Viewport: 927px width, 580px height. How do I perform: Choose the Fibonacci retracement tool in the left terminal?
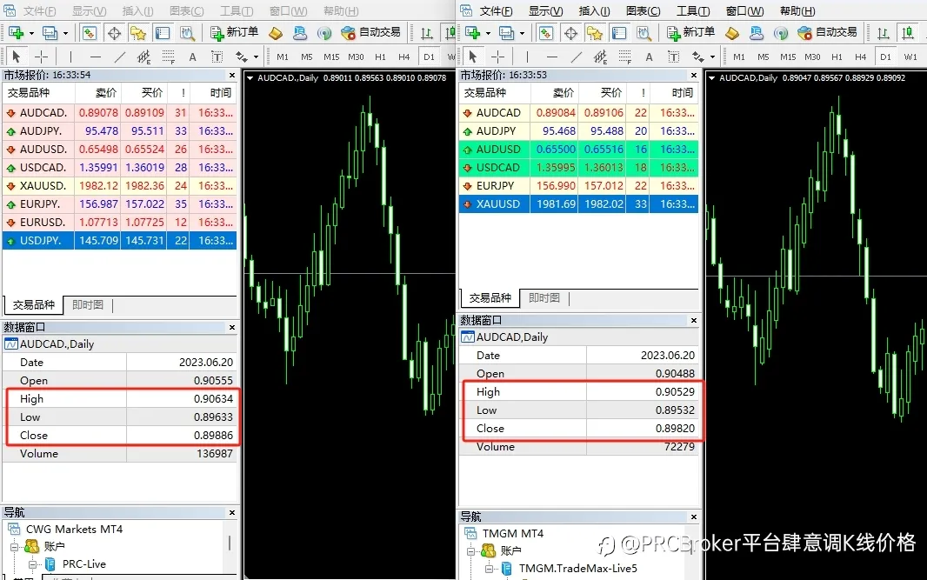click(168, 57)
